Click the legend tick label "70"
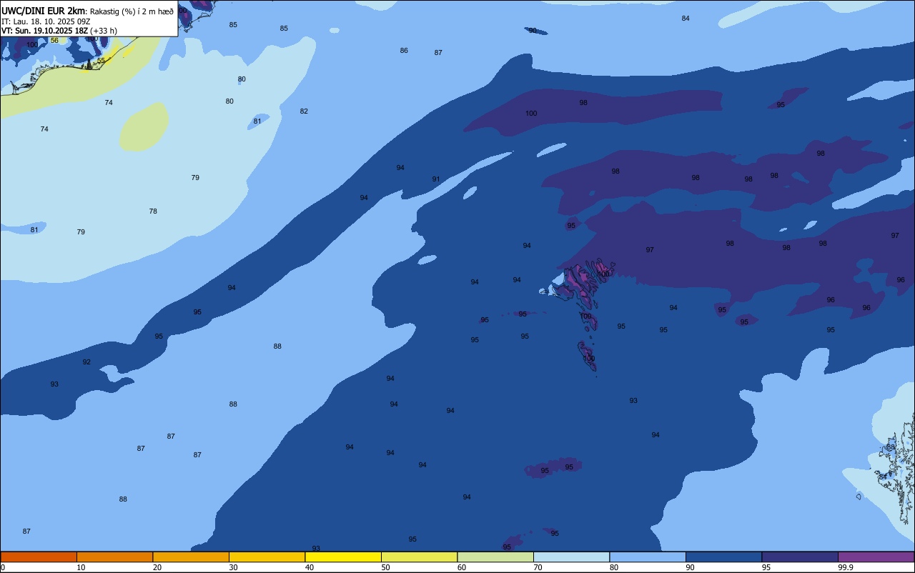Image resolution: width=915 pixels, height=573 pixels. click(538, 567)
